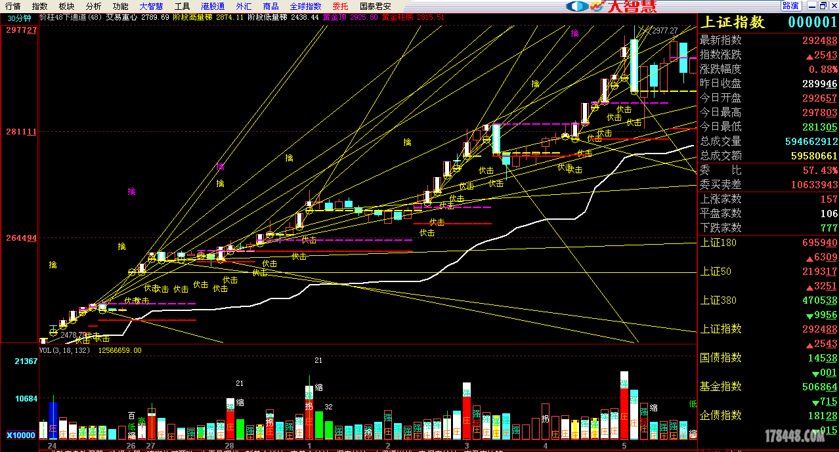839x452 pixels.
Task: Click the 上证指数 title in quote panel
Action: [x=733, y=22]
